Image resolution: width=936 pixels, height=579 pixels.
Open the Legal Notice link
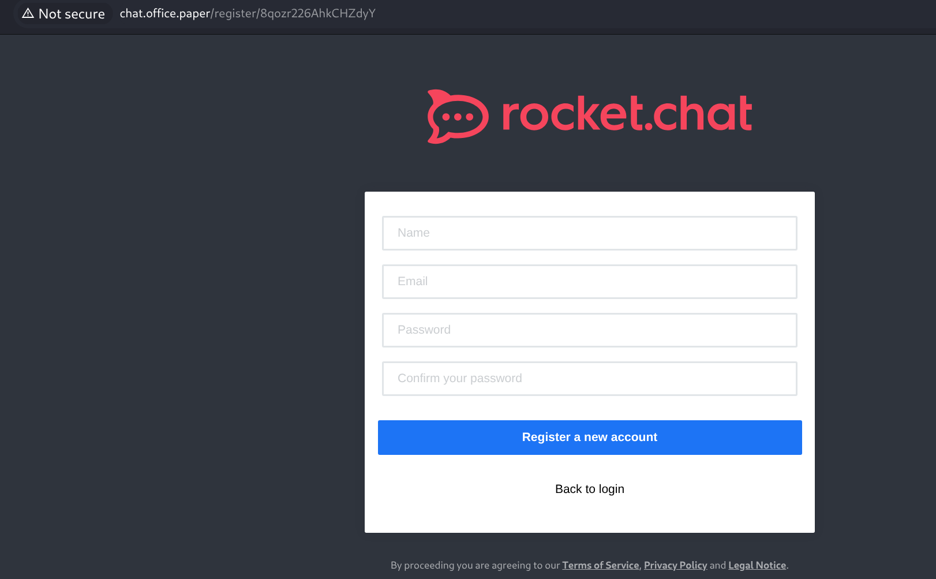[757, 565]
